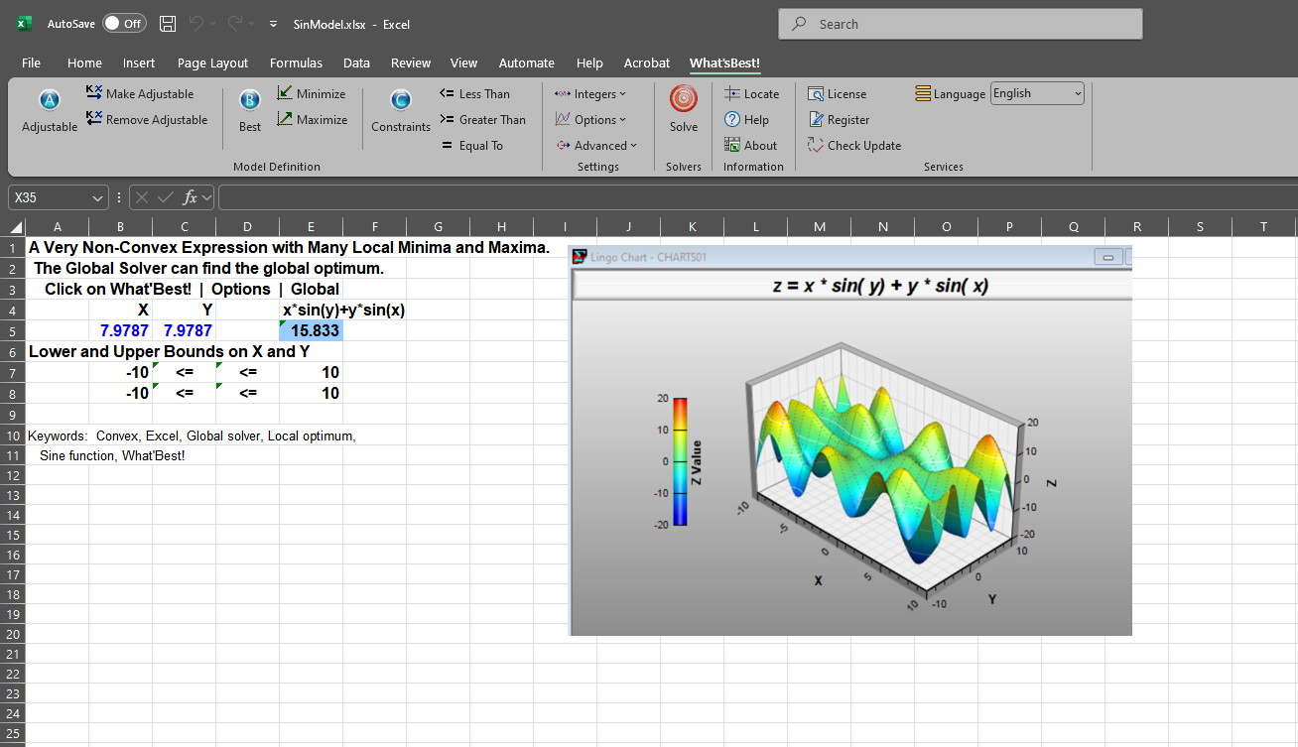Select cell with X value 7.9787
This screenshot has height=747, width=1298.
[x=121, y=330]
